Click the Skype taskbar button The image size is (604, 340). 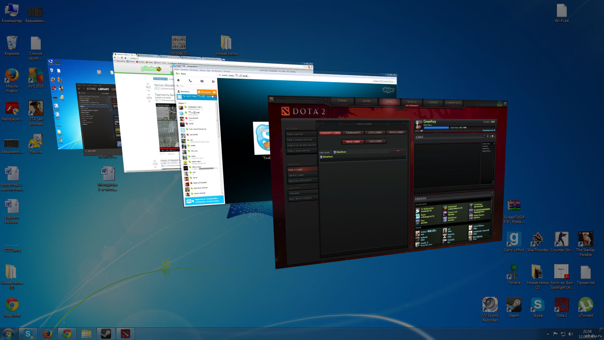tap(28, 334)
